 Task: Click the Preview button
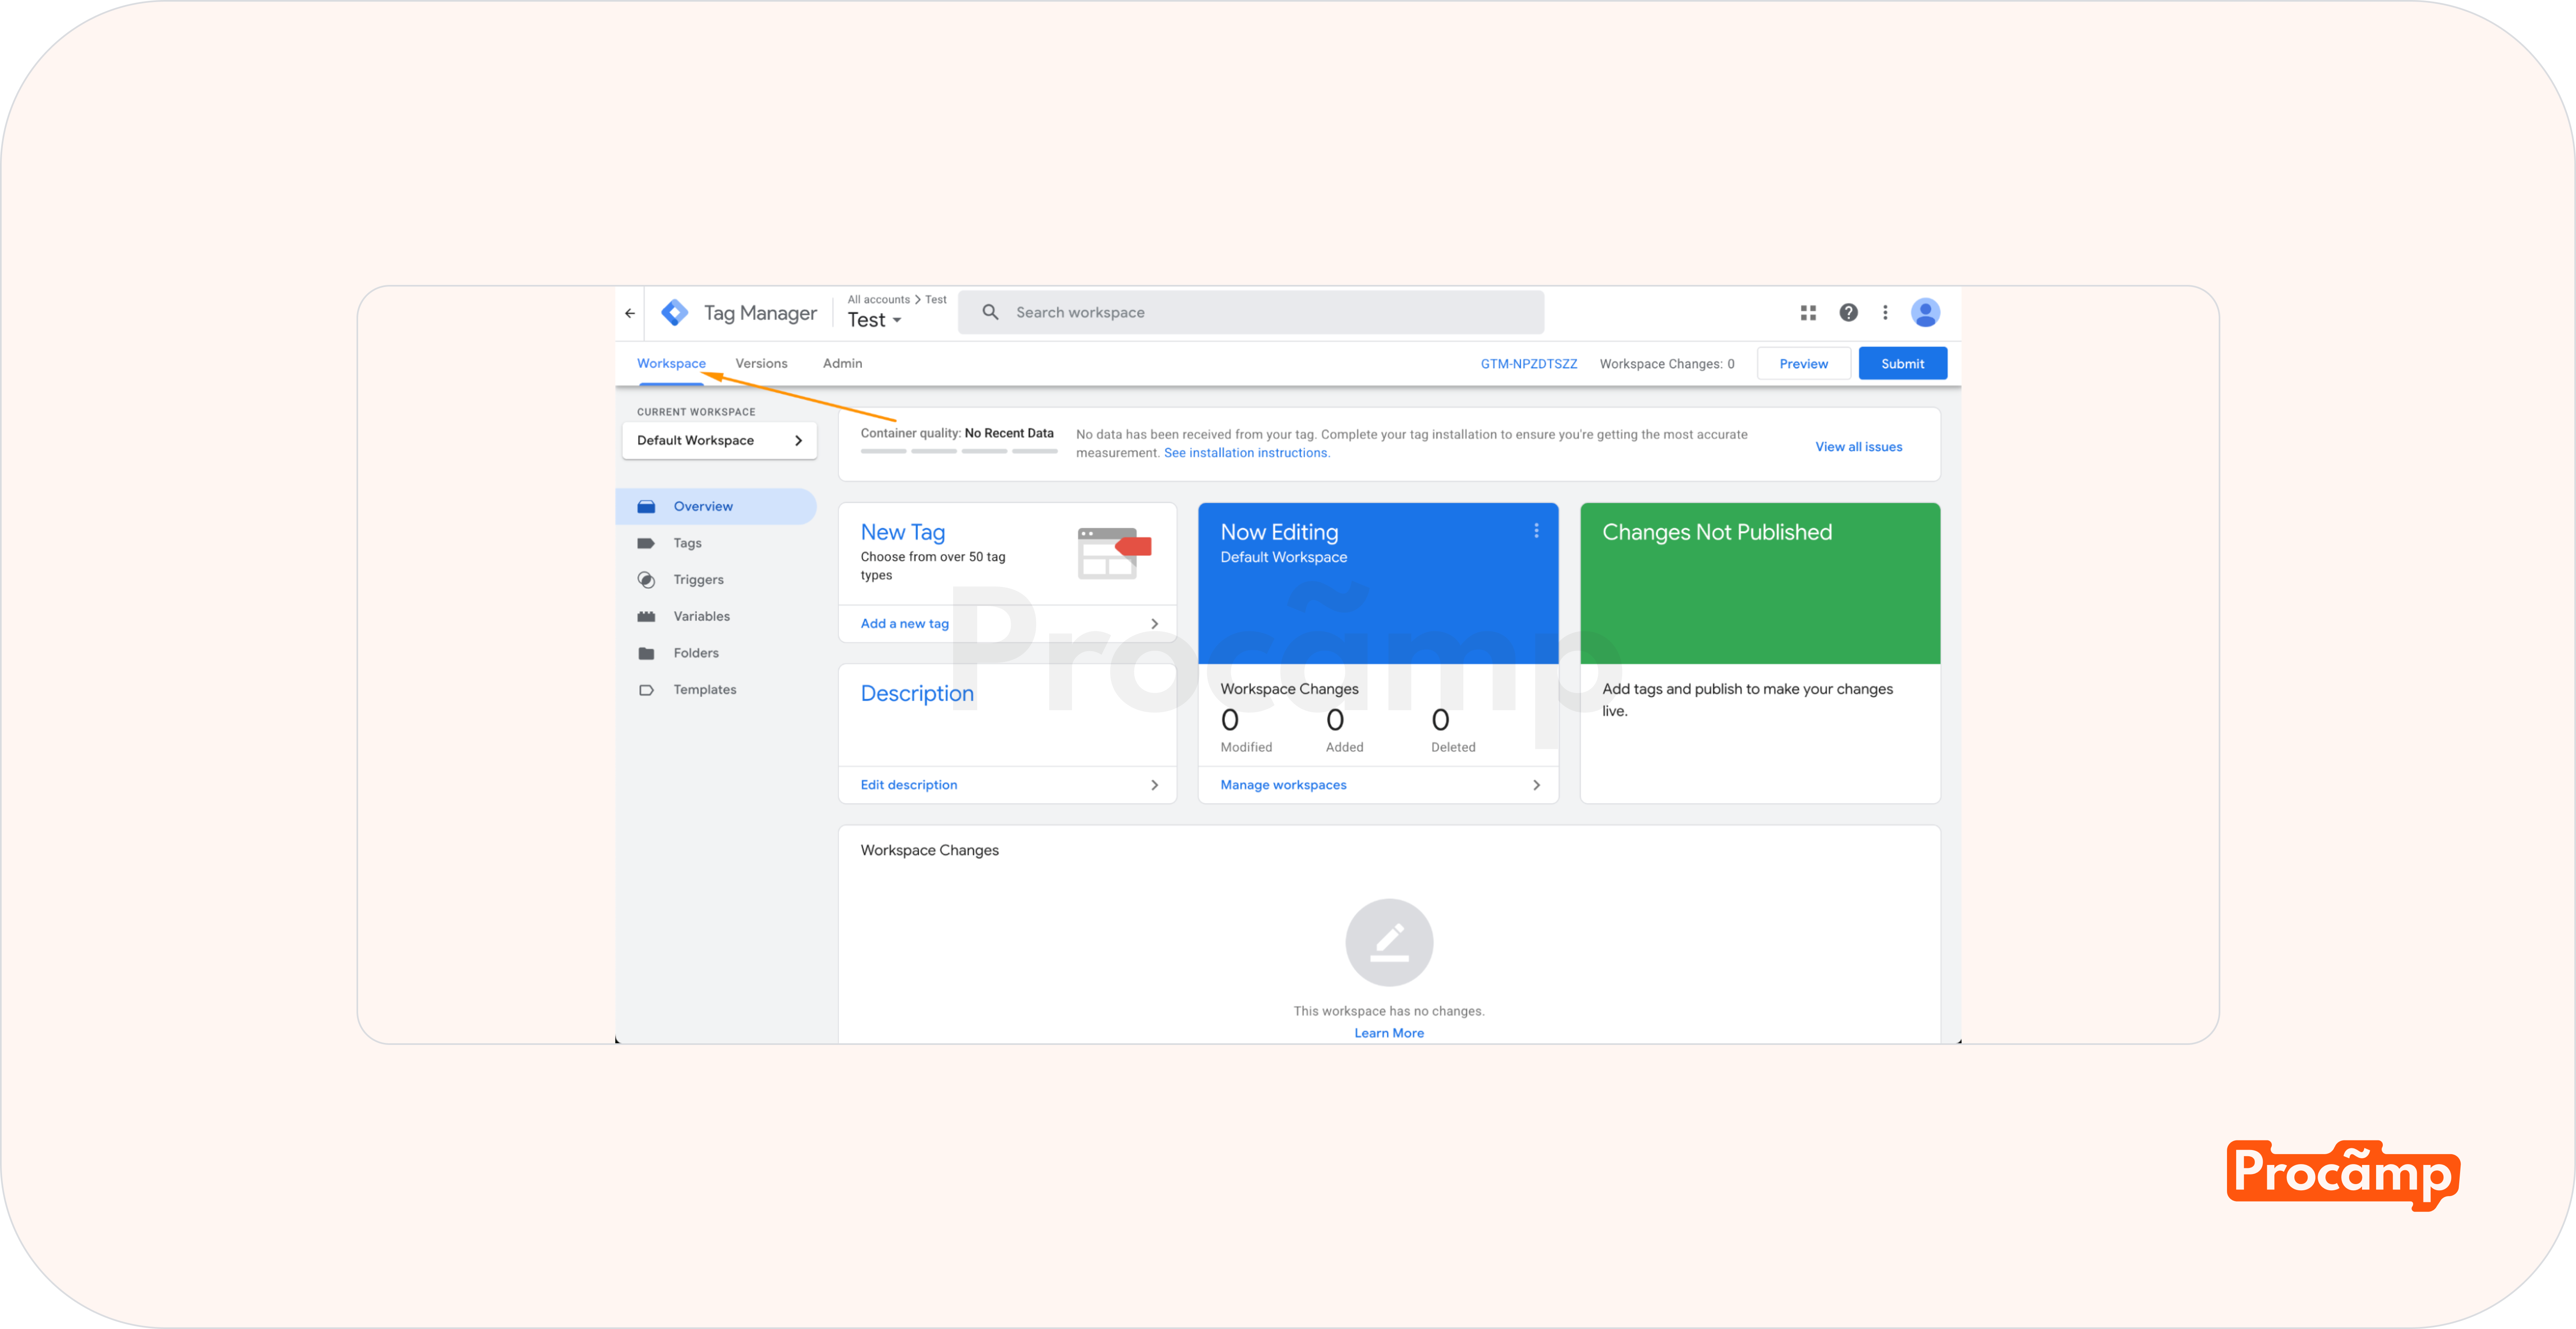pyautogui.click(x=1803, y=364)
